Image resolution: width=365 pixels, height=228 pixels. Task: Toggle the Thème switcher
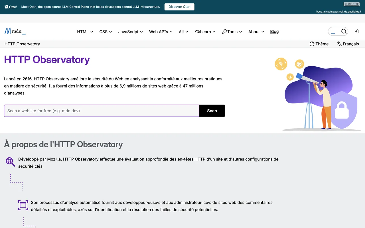point(319,44)
